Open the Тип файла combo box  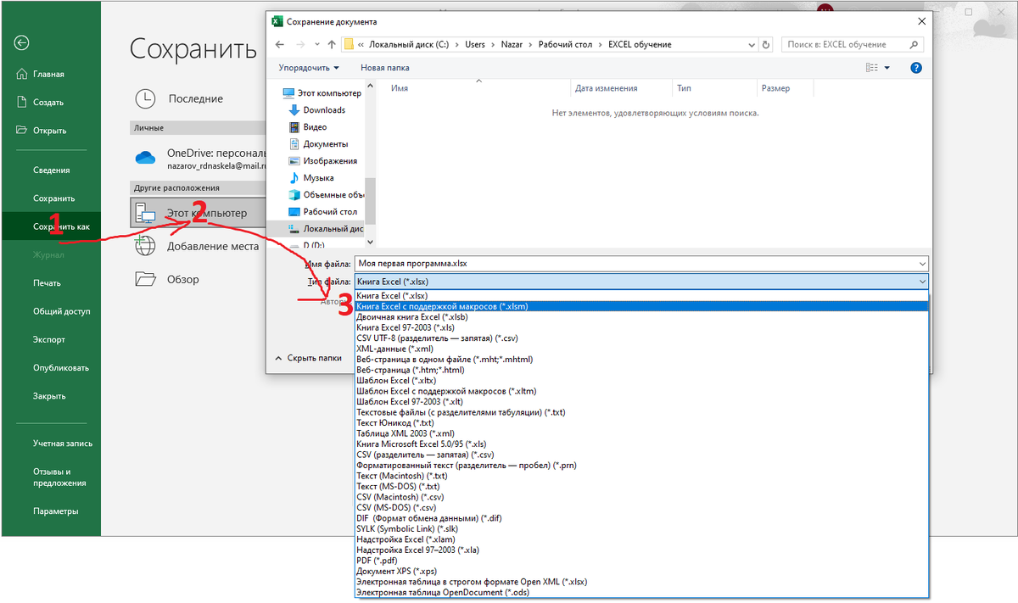click(640, 281)
